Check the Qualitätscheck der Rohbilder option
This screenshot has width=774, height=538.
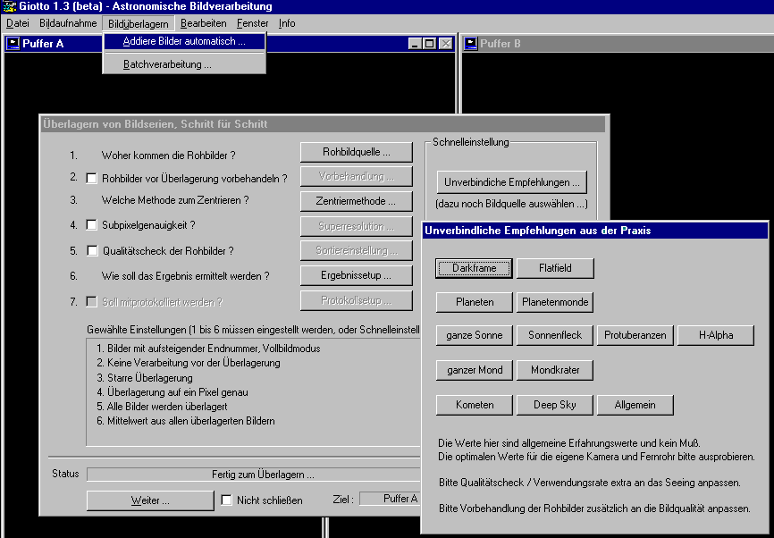click(91, 251)
